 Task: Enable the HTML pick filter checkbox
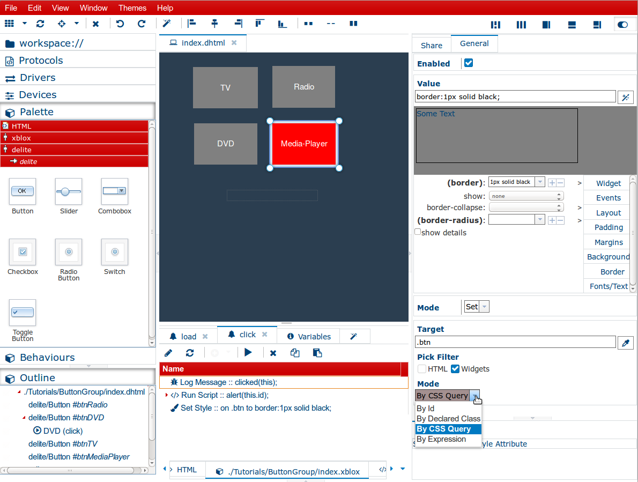point(422,369)
